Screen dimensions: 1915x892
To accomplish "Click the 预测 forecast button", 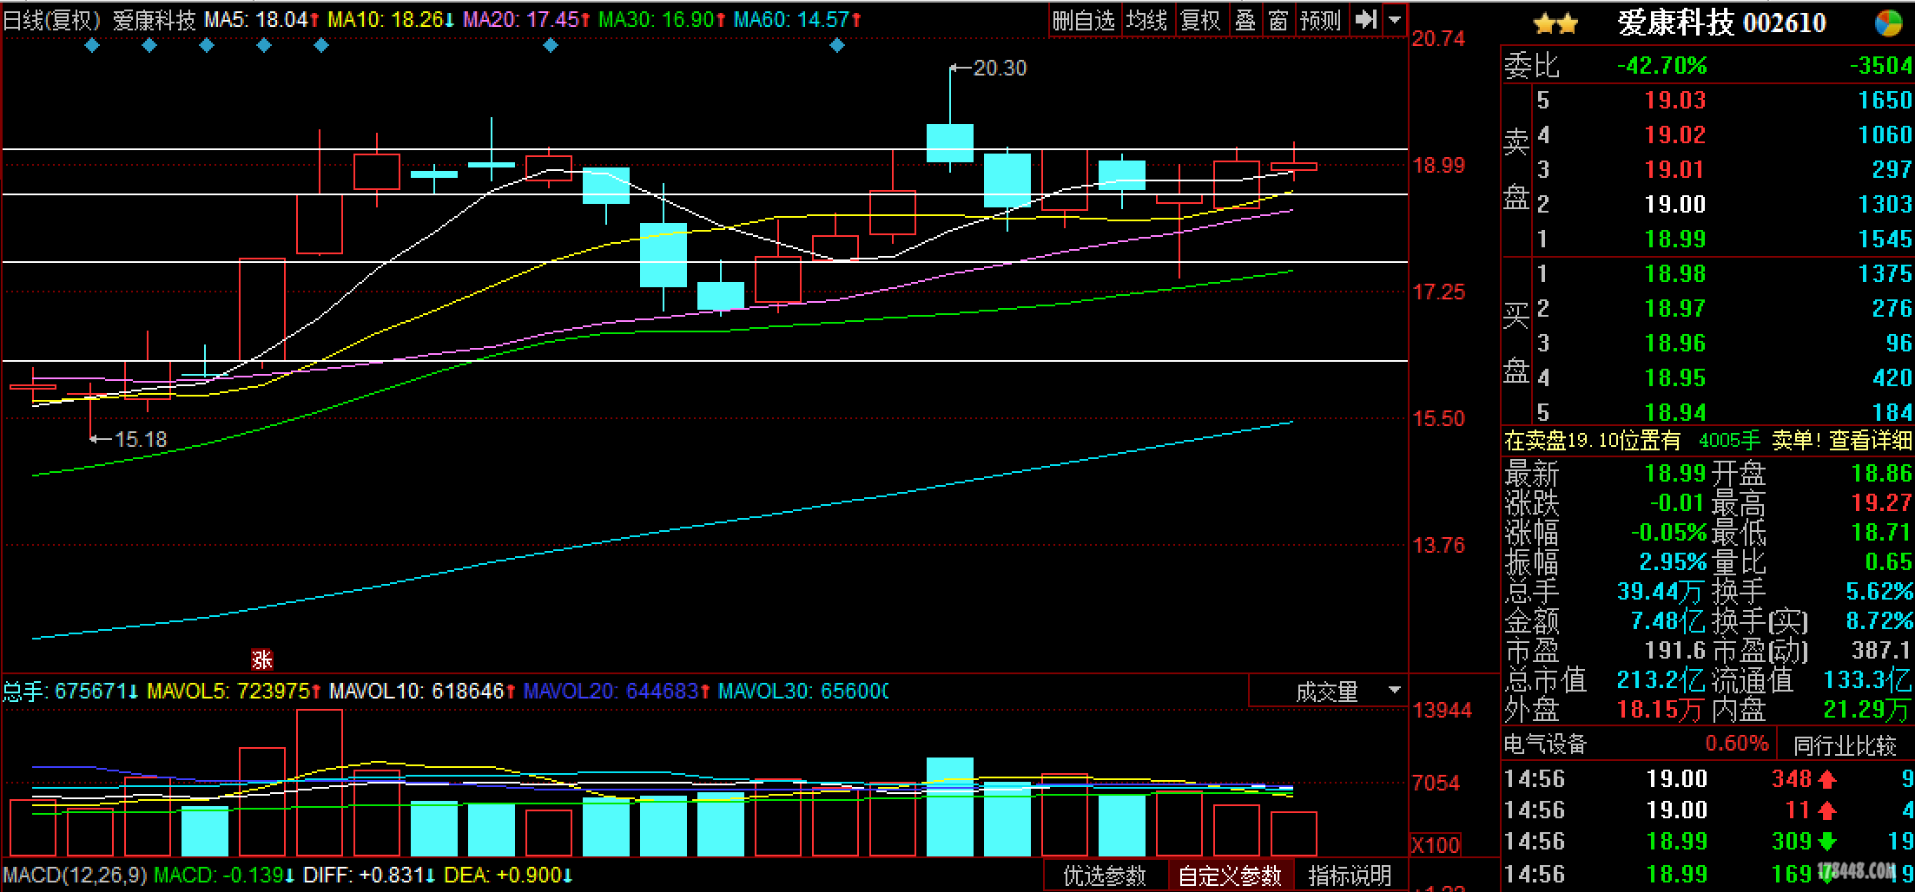I will click(x=1321, y=19).
